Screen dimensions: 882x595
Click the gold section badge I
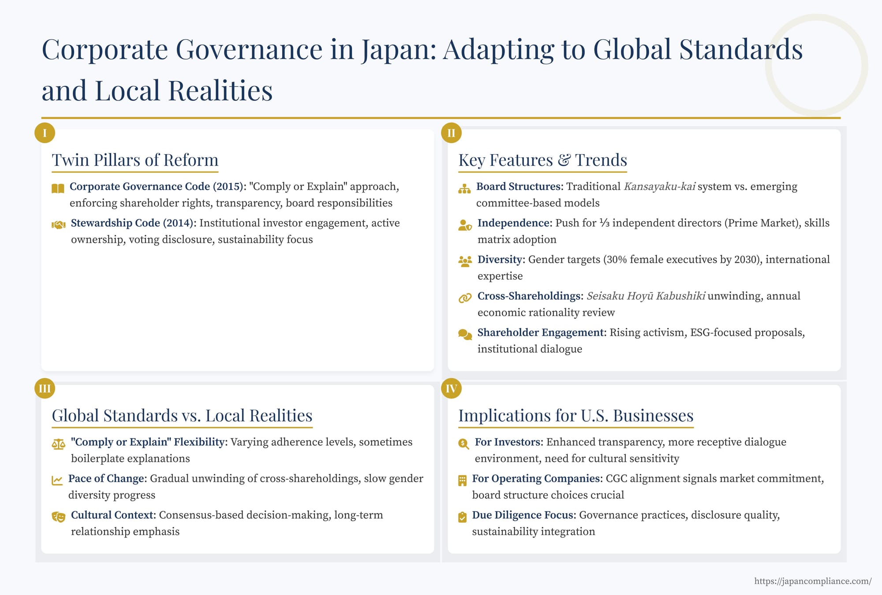pyautogui.click(x=45, y=133)
